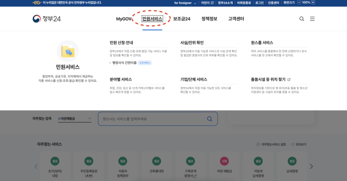The width and height of the screenshot is (347, 181).
Task: Click the 자주찾는 검색 label
Action: click(42, 119)
